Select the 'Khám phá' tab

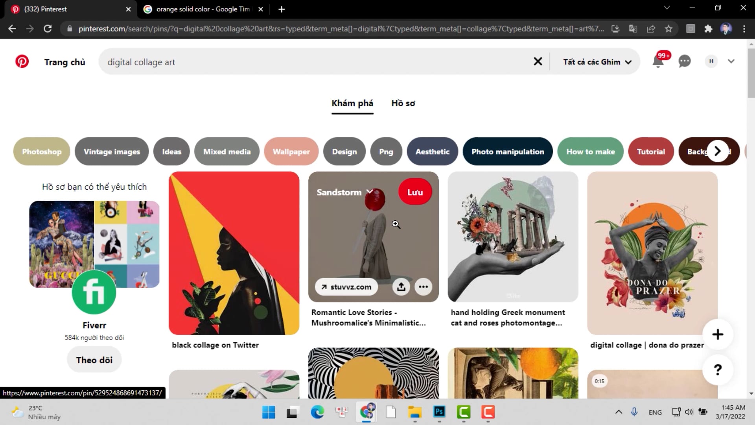[352, 103]
